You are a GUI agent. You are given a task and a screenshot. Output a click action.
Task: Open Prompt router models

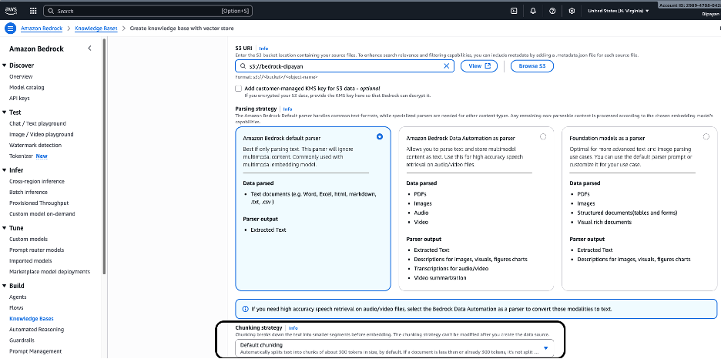tap(37, 250)
